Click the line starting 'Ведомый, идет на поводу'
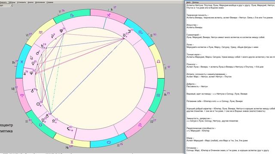The width and height of the screenshot is (275, 154). point(217,94)
